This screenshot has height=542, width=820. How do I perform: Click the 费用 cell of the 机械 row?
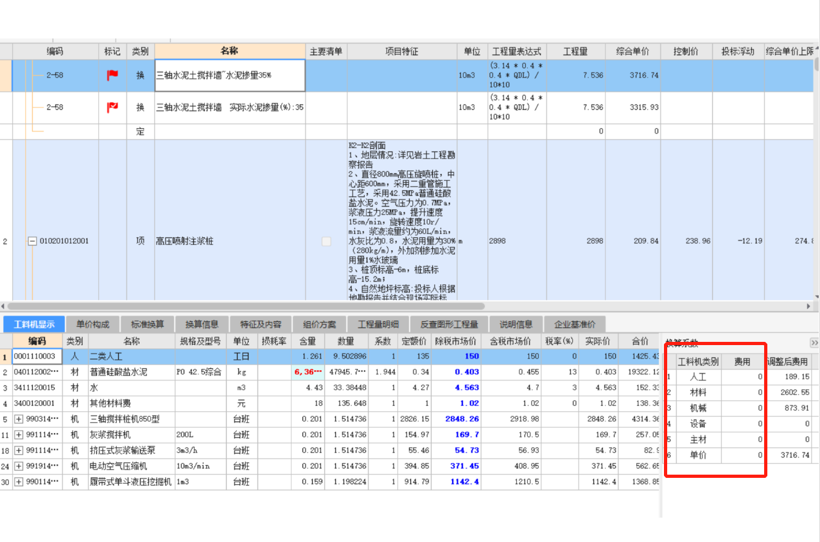pos(743,408)
